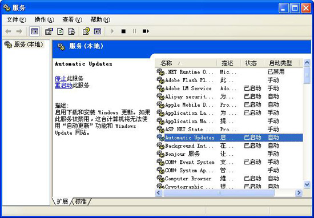Click the Mic... description cell
The width and height of the screenshot is (314, 218).
(228, 72)
